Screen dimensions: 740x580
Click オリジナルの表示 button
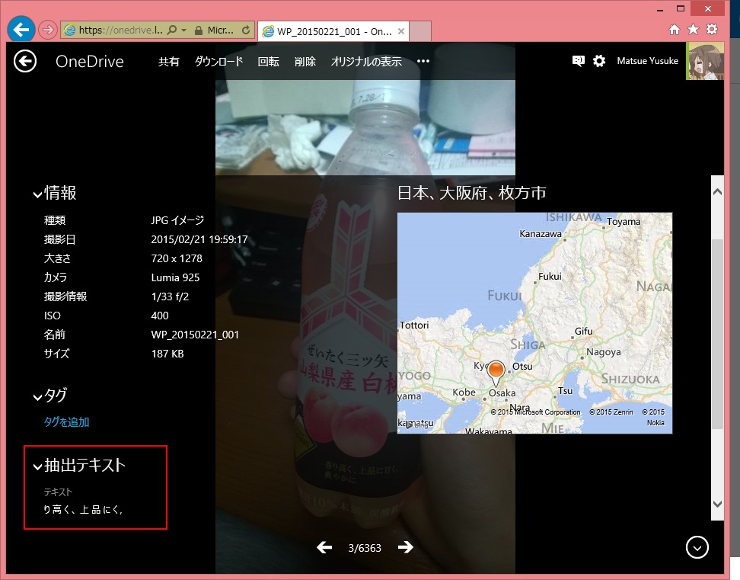(365, 62)
